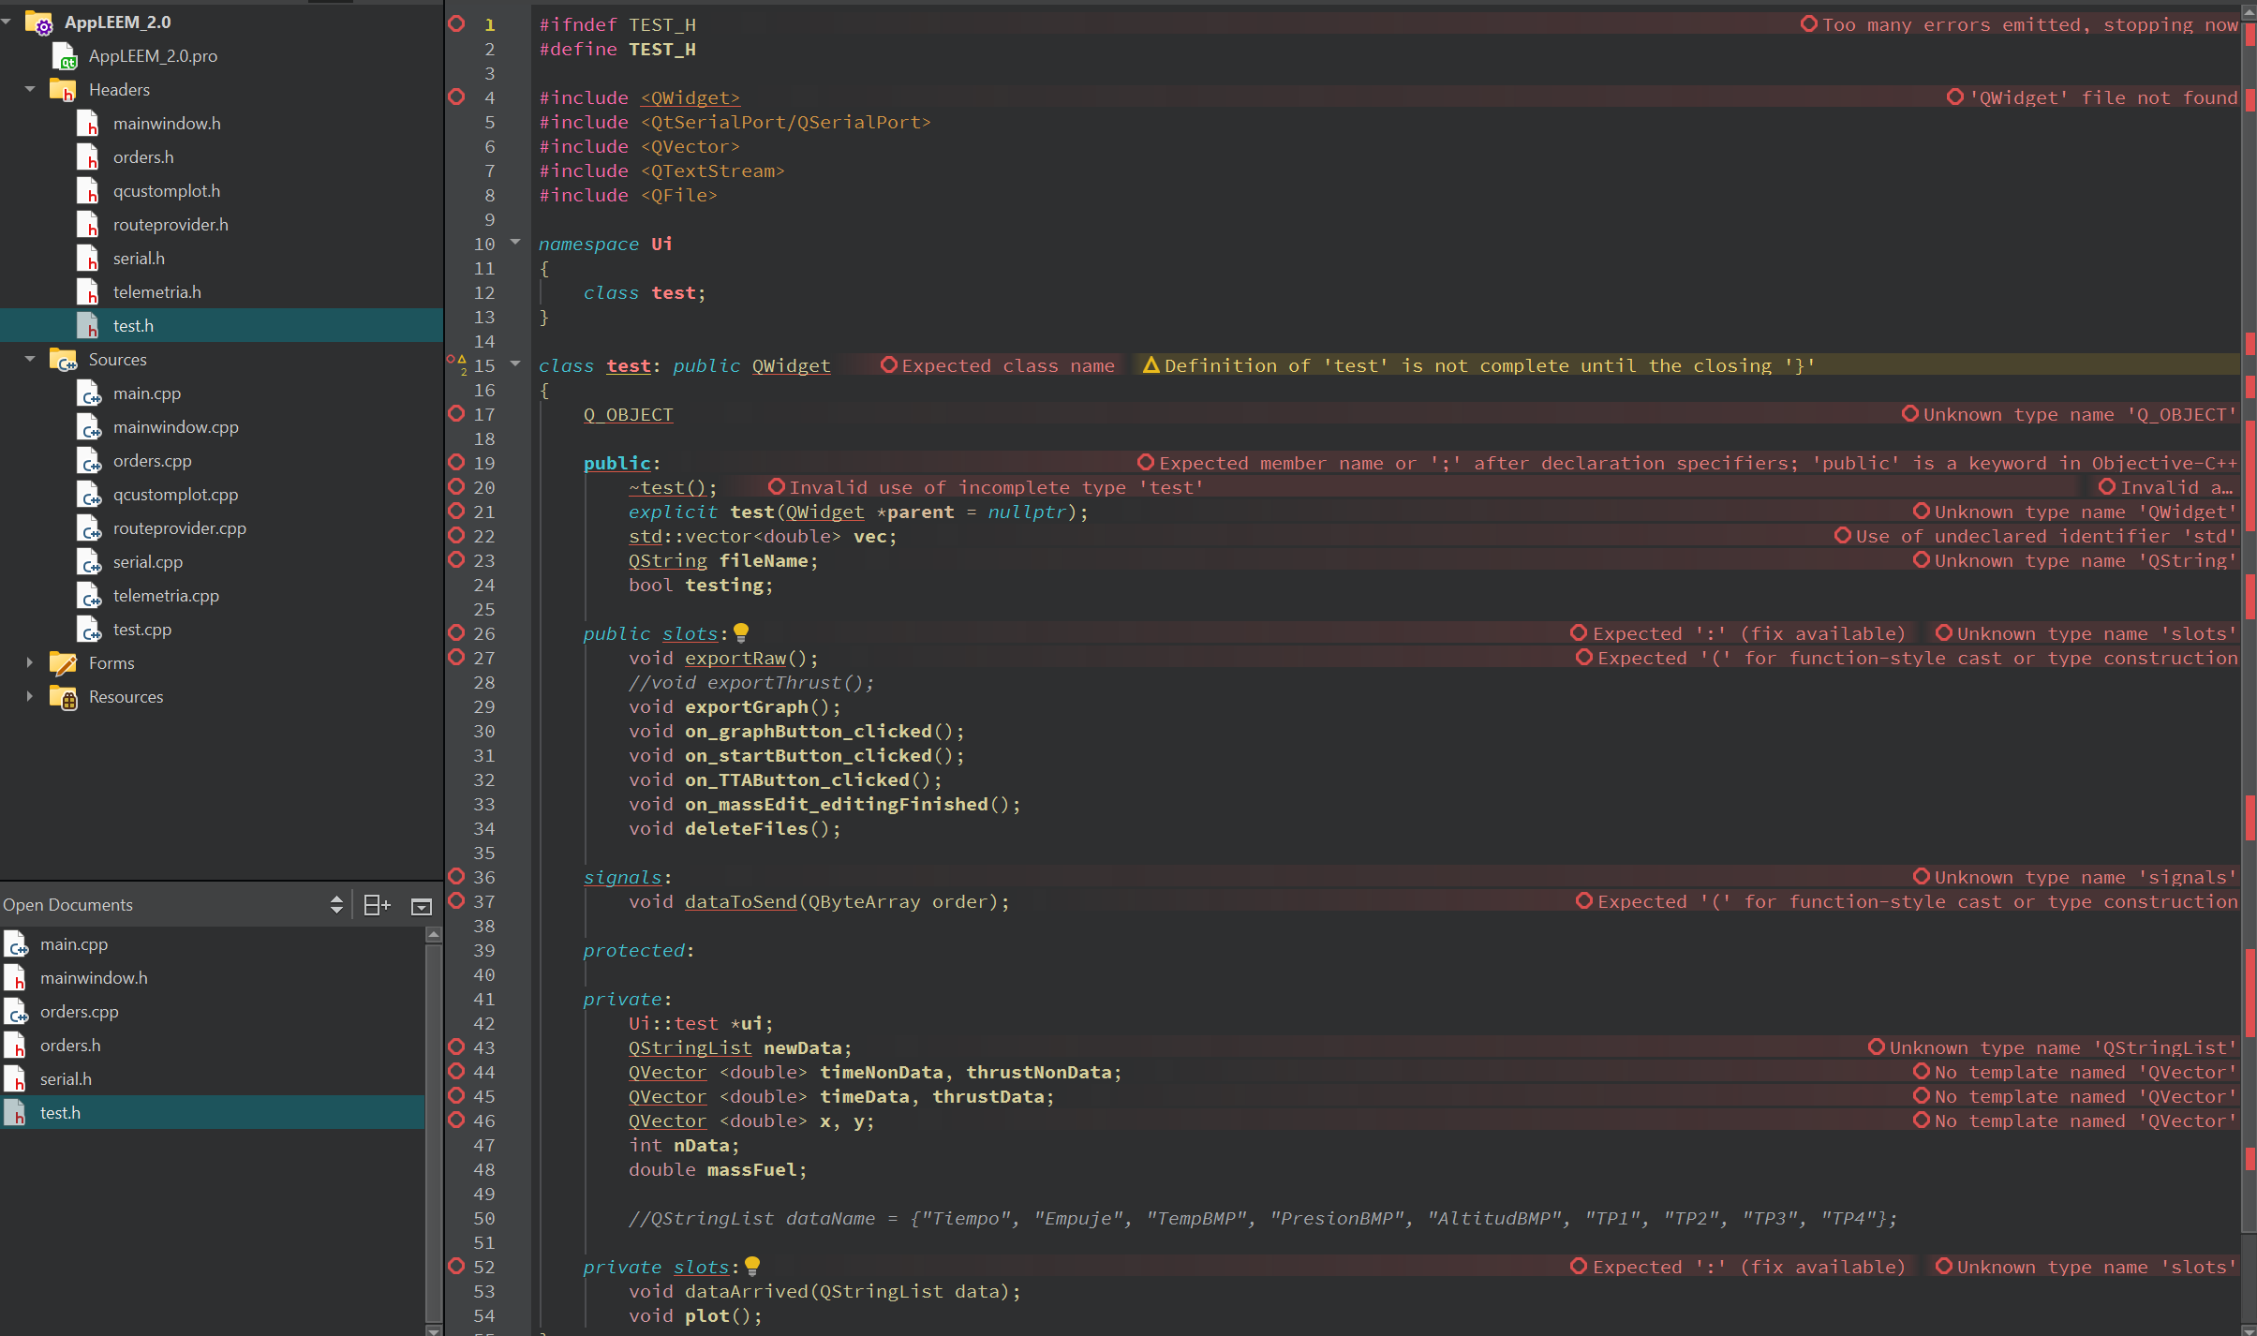Open telemetria.h under Headers

pyautogui.click(x=157, y=292)
